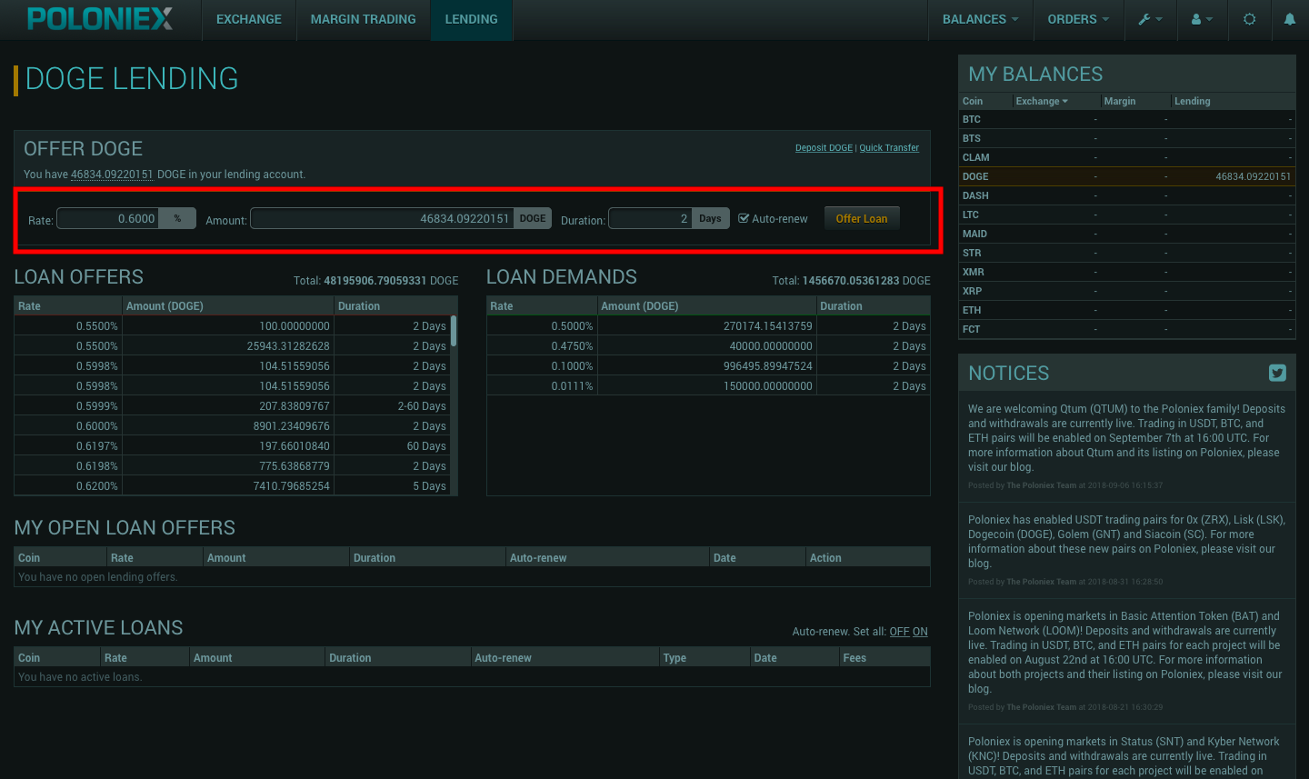The image size is (1309, 779).
Task: Open the user account menu
Action: pyautogui.click(x=1202, y=19)
